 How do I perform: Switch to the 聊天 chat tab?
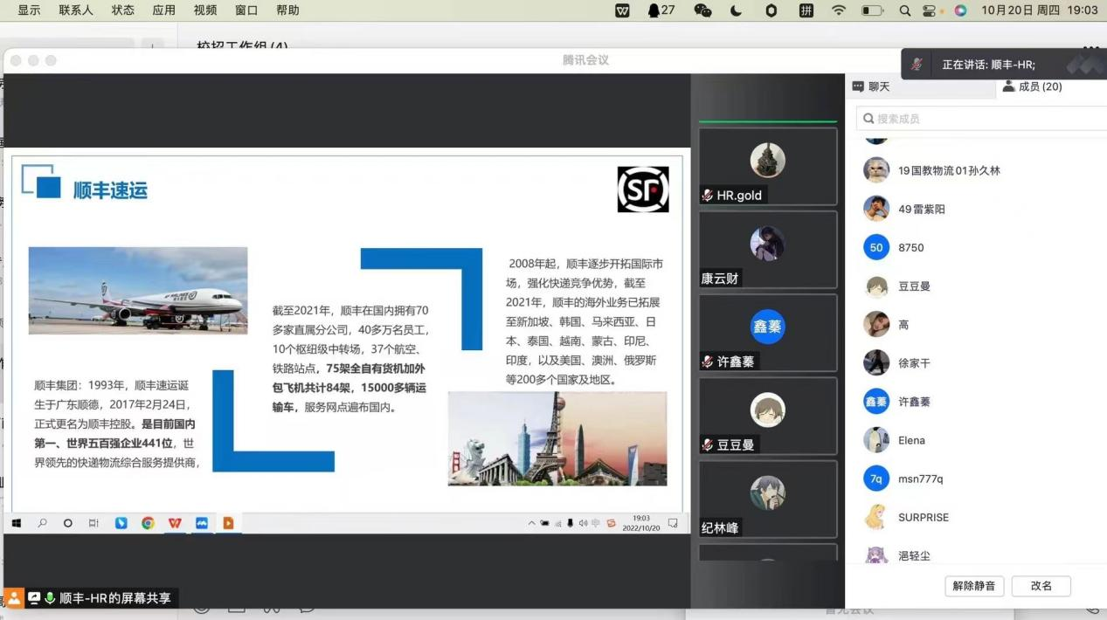tap(871, 86)
